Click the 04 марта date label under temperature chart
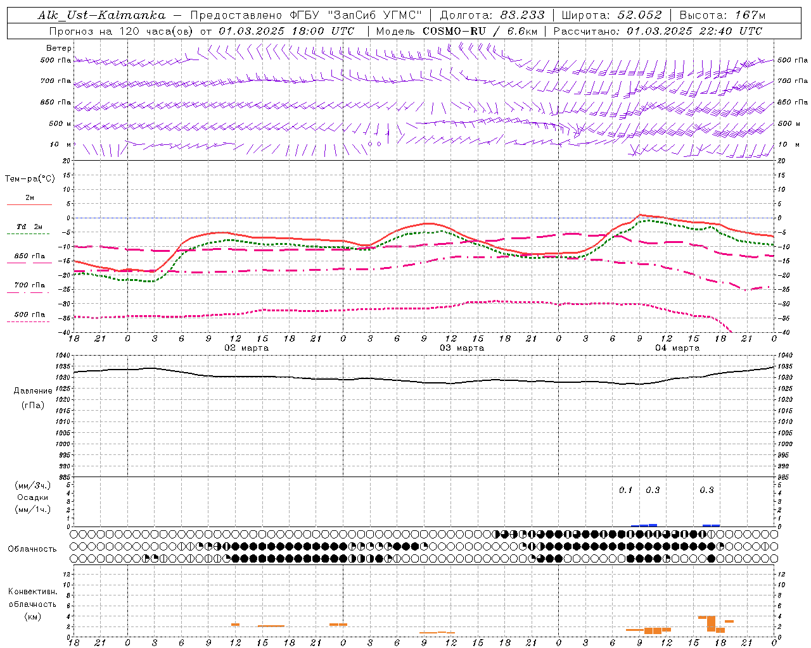The height and width of the screenshot is (648, 811). click(x=677, y=348)
